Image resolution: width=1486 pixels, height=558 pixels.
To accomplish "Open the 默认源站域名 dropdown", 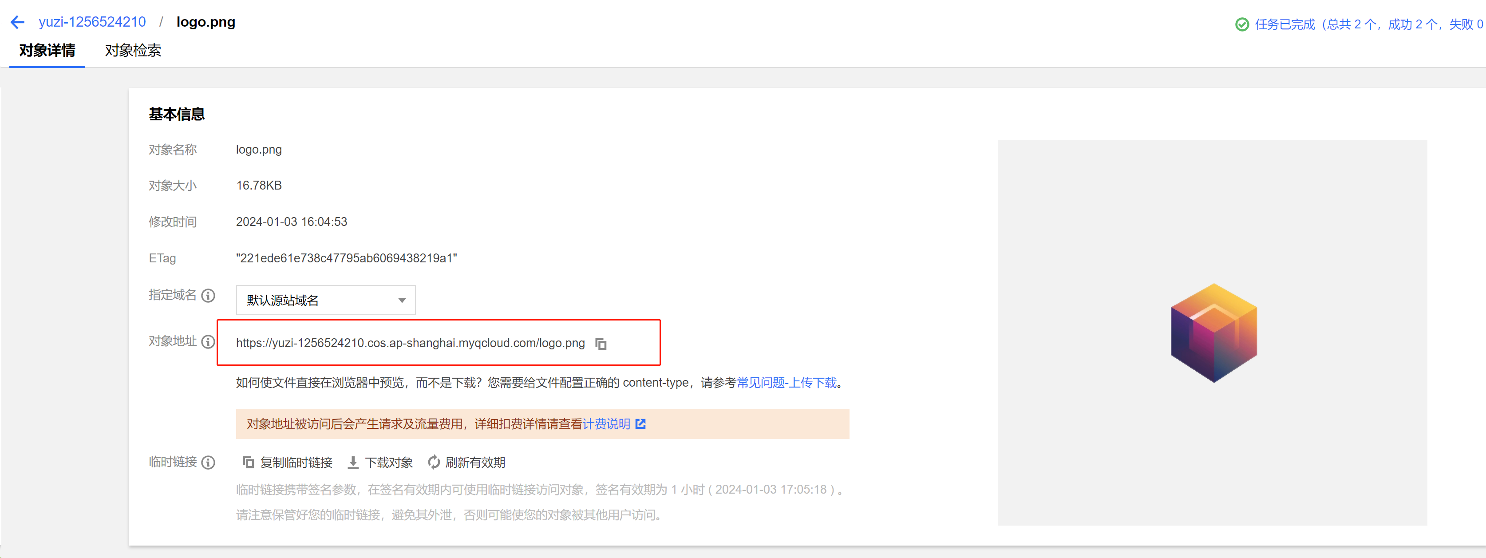I will (325, 300).
